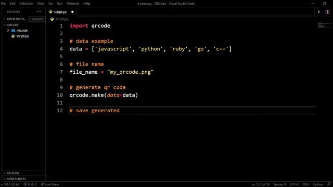
Task: Open Explorer more actions ellipsis
Action: (39, 11)
